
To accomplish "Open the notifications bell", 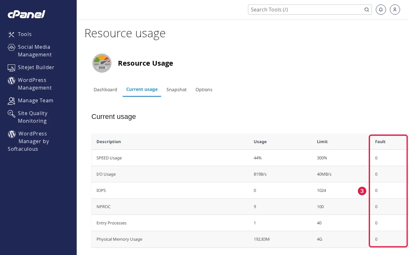I will pos(381,10).
